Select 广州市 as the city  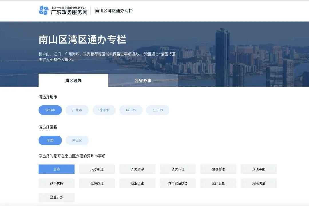(77, 110)
